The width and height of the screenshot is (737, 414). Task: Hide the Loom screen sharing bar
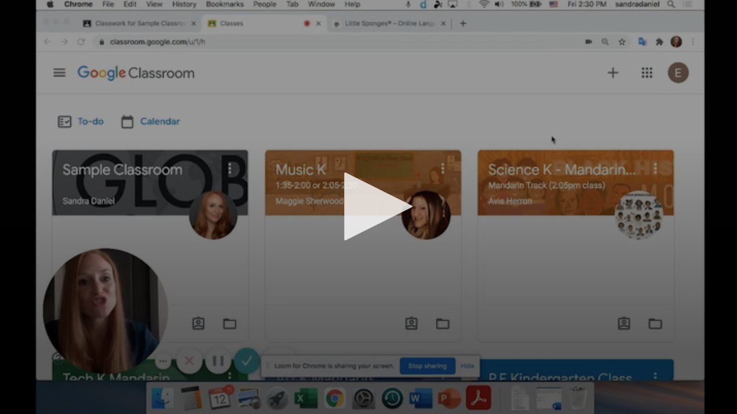(x=467, y=366)
